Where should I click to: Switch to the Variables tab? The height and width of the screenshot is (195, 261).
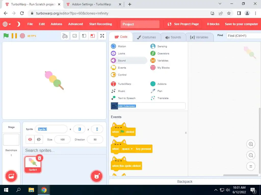tap(199, 37)
